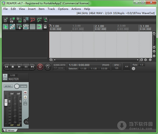Toggle ripple editing toolbar icon
Image resolution: width=158 pixels, height=134 pixels.
point(19,27)
